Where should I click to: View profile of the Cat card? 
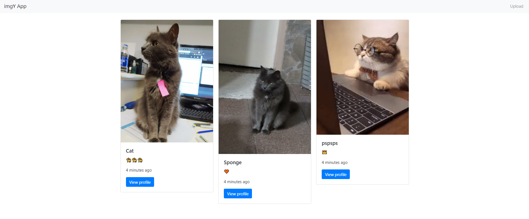[x=140, y=182]
